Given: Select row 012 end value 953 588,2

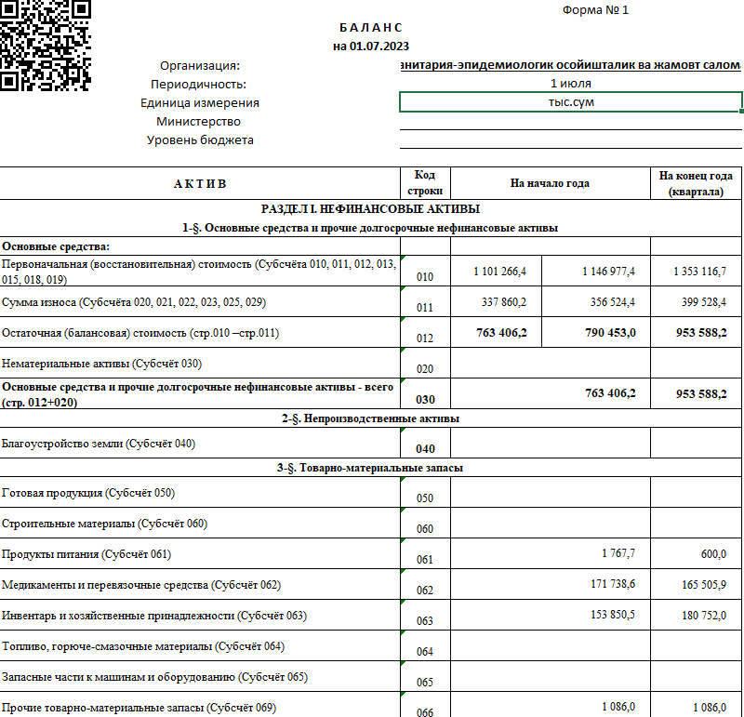Looking at the screenshot, I should click(696, 332).
